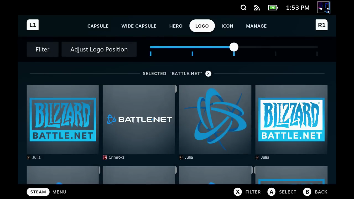Set slider to the second tick mark
Image resolution: width=354 pixels, height=199 pixels.
(192, 54)
